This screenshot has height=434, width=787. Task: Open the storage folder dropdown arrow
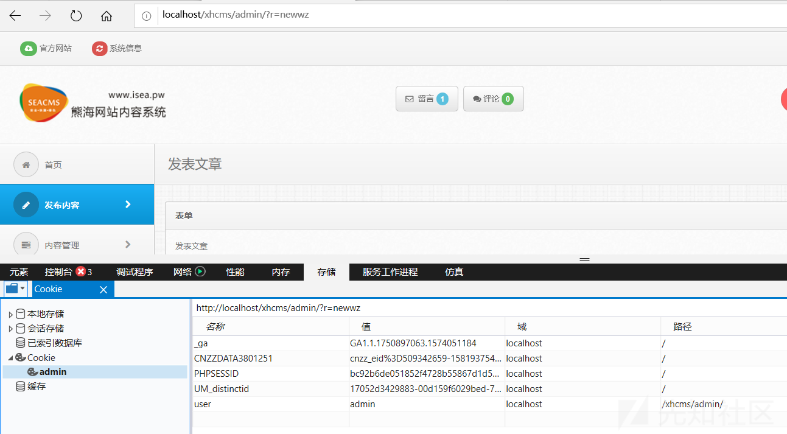[x=23, y=289]
